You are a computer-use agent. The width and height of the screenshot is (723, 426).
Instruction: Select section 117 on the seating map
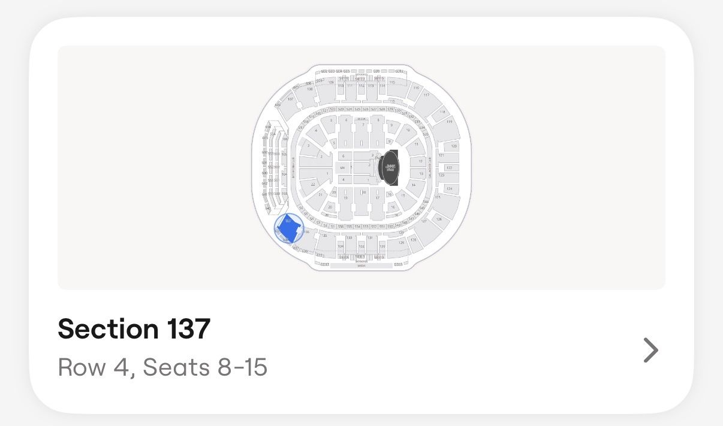pyautogui.click(x=426, y=95)
